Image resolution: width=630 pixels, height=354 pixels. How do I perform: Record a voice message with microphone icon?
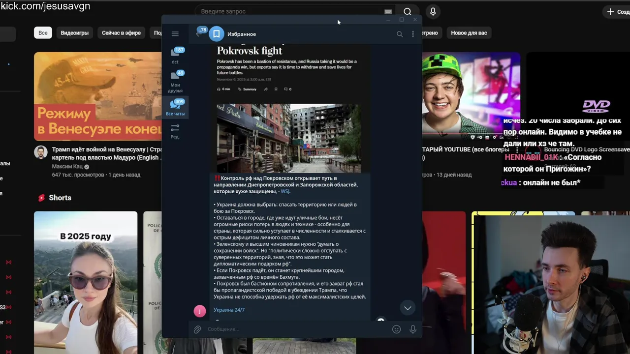point(413,329)
